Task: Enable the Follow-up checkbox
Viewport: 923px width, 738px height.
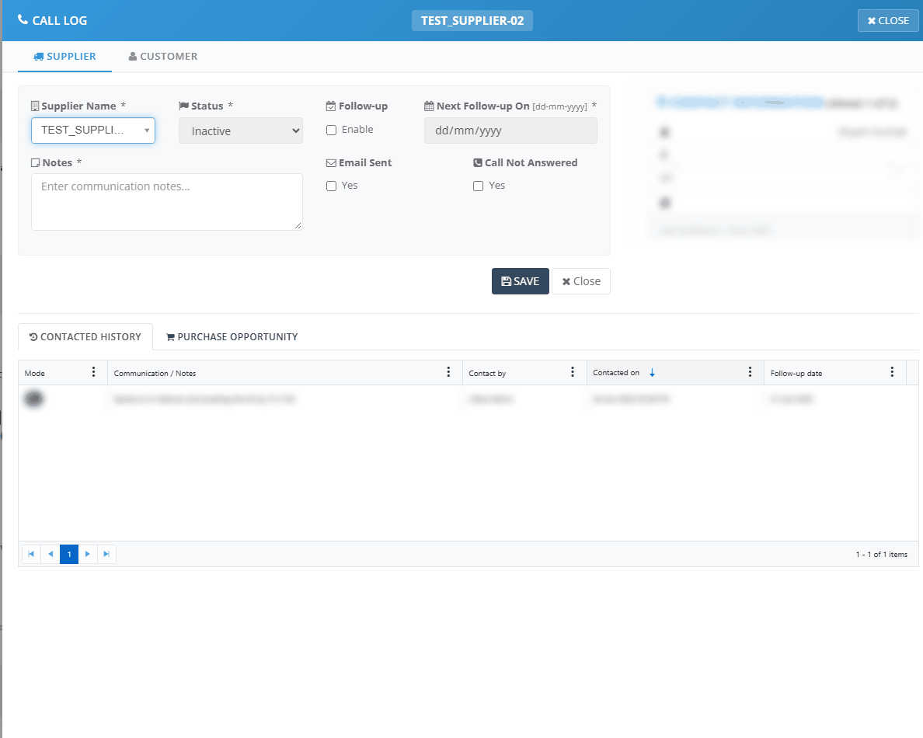Action: (x=332, y=130)
